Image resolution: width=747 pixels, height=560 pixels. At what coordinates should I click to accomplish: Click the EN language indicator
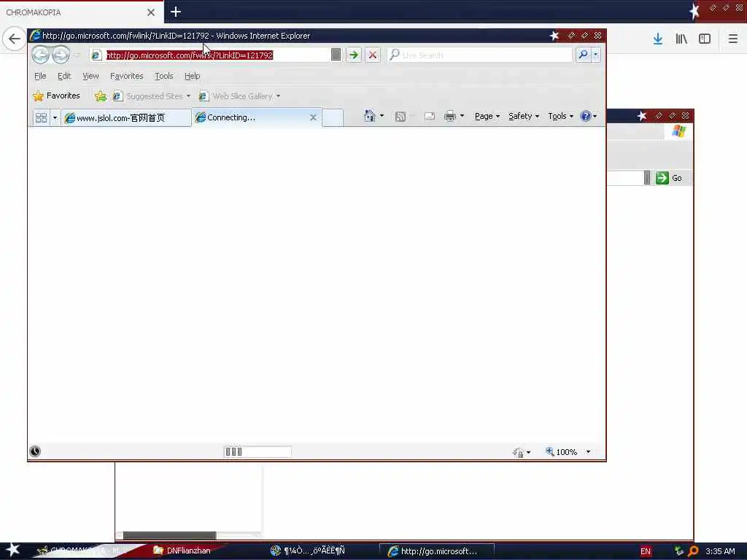click(x=646, y=551)
